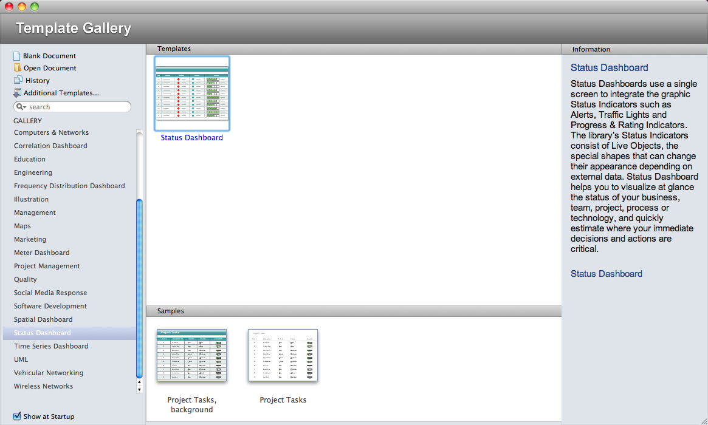Image resolution: width=708 pixels, height=425 pixels.
Task: Click the Blank Document page icon
Action: [x=16, y=56]
